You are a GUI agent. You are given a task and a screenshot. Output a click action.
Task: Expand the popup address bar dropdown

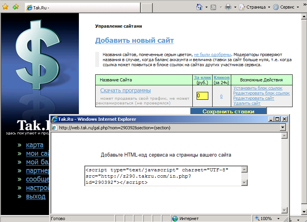pyautogui.click(x=283, y=128)
